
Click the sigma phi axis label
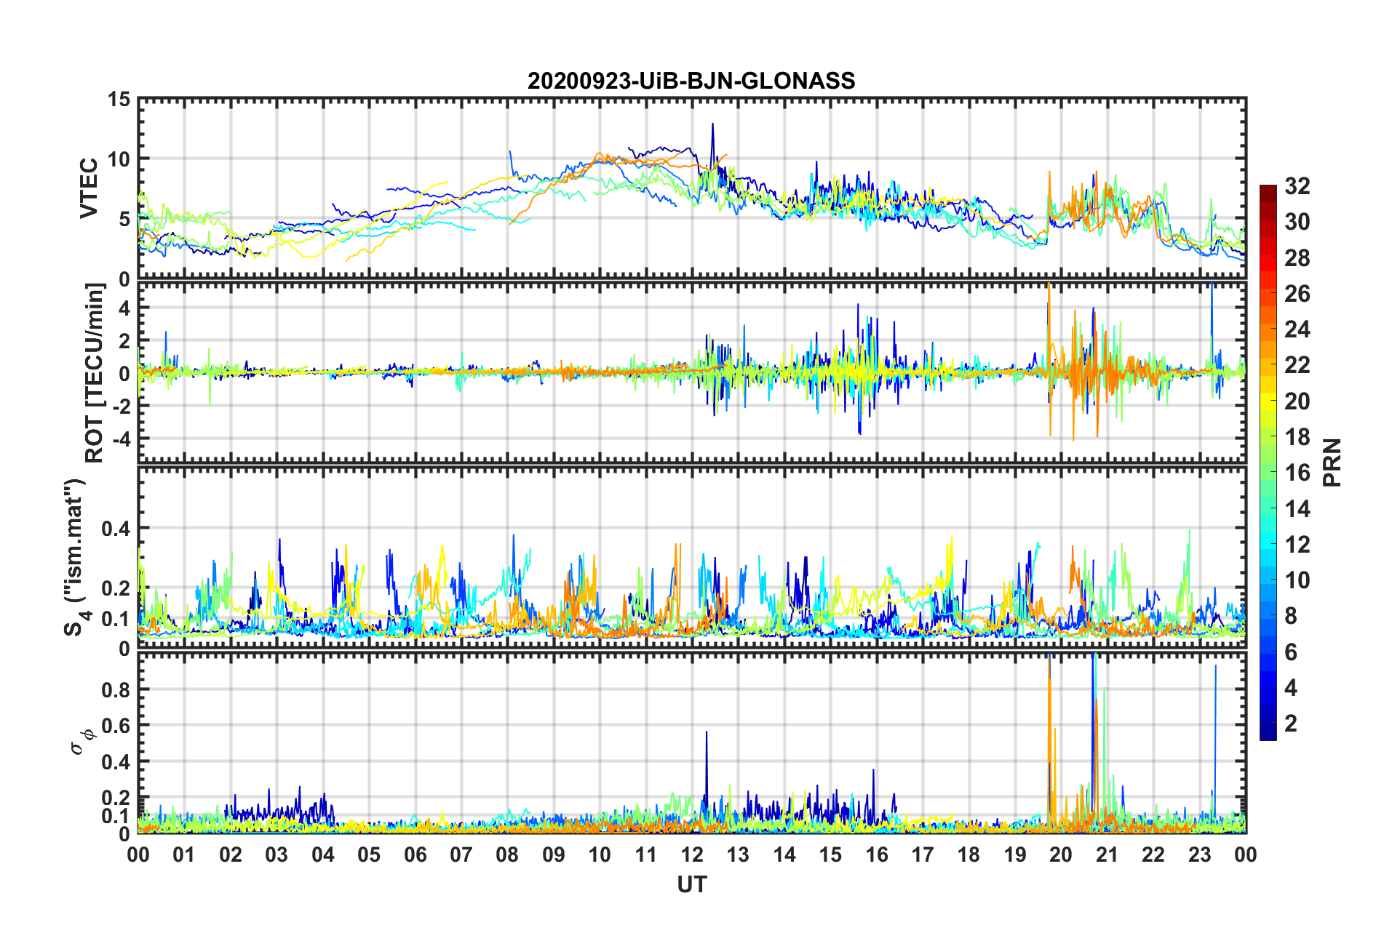pos(82,741)
